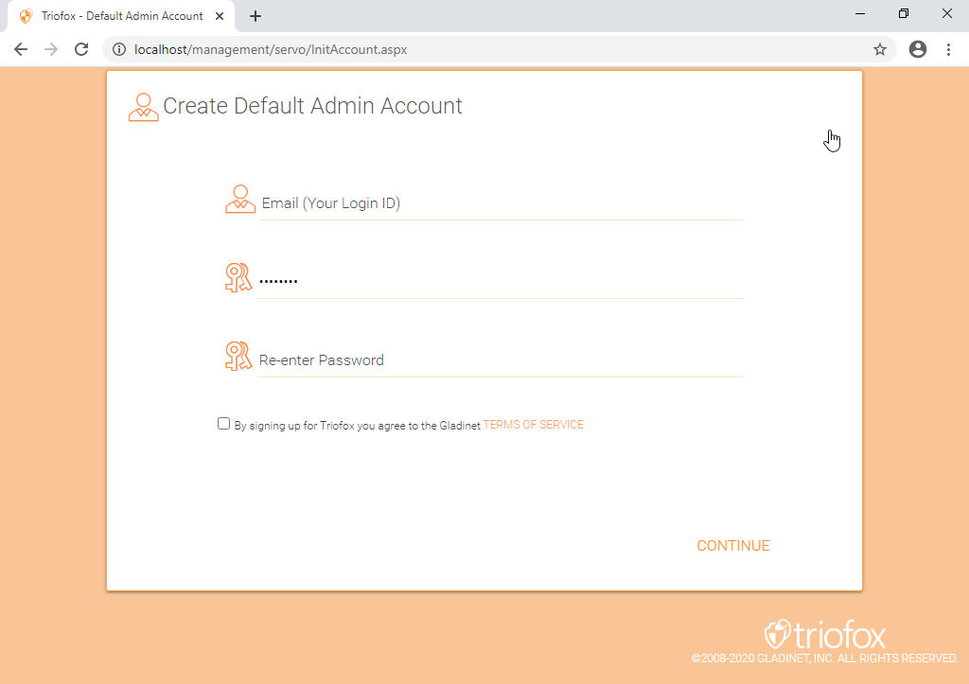Click admin user icon next to page title
The width and height of the screenshot is (969, 684).
[144, 107]
